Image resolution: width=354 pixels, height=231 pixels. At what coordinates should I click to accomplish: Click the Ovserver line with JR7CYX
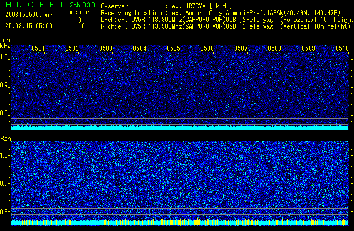tap(167, 6)
